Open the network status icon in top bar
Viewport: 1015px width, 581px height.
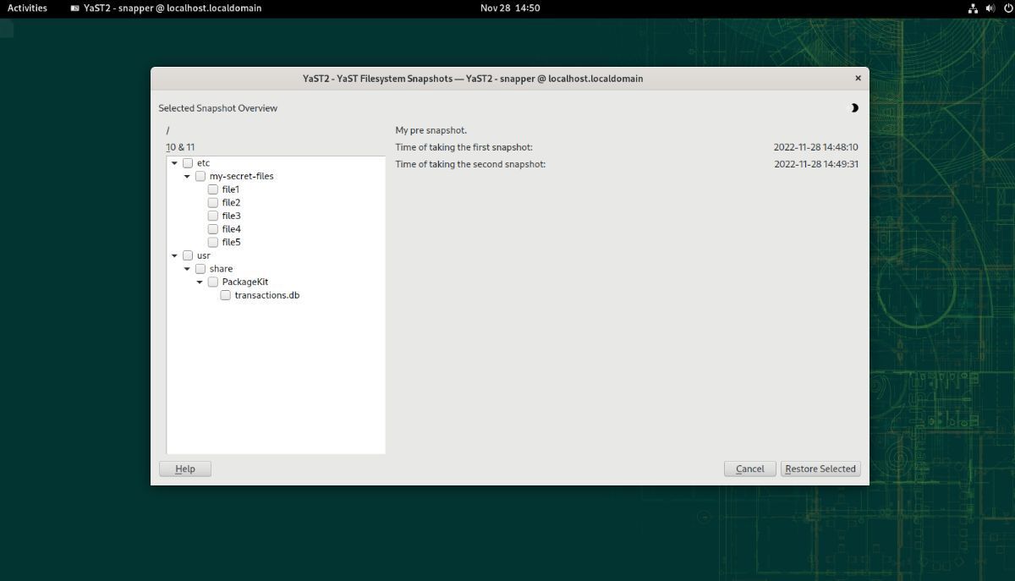[x=973, y=8]
